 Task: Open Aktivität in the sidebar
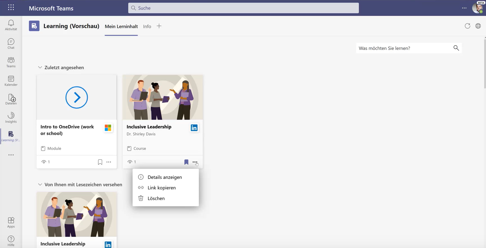click(x=11, y=25)
